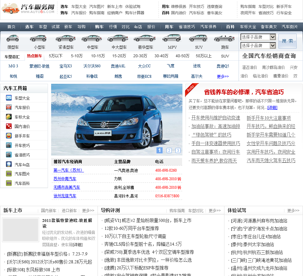Open 新手开车10大注意事项 article link
Image resolution: width=303 pixels, height=276 pixels.
coord(269,118)
